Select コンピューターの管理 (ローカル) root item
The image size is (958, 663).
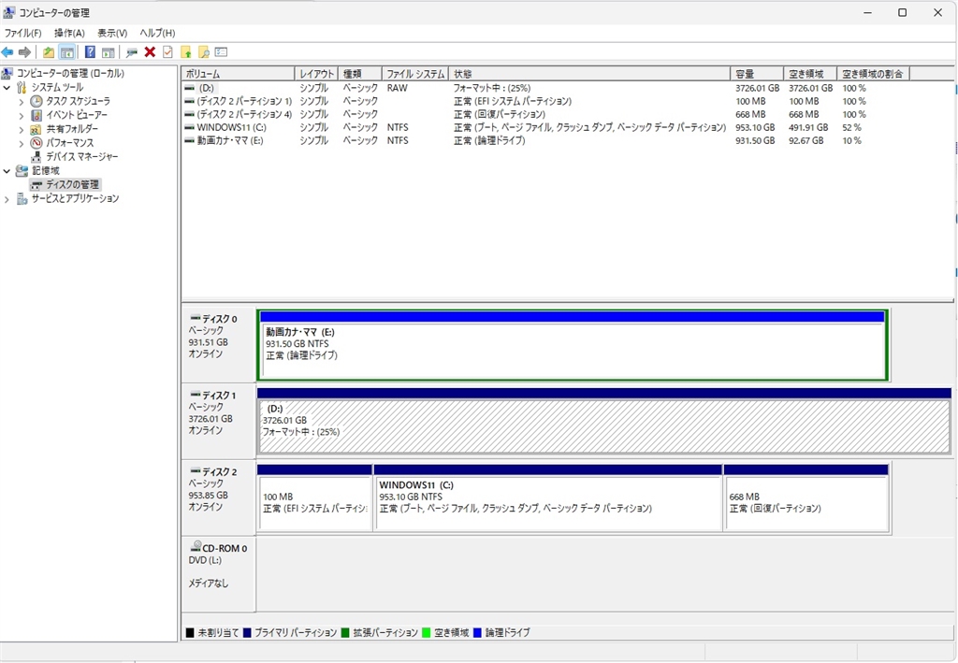click(x=70, y=73)
